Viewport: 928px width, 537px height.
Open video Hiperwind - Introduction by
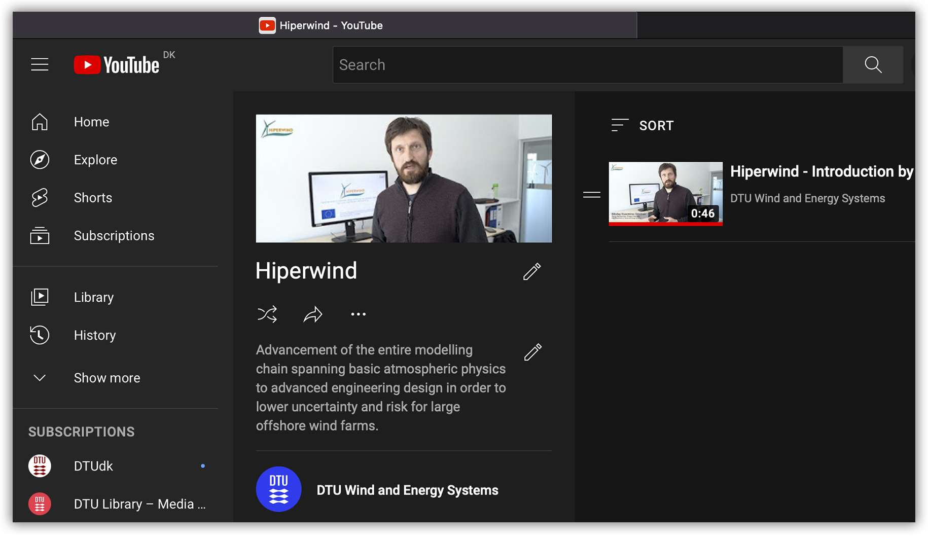pos(822,171)
